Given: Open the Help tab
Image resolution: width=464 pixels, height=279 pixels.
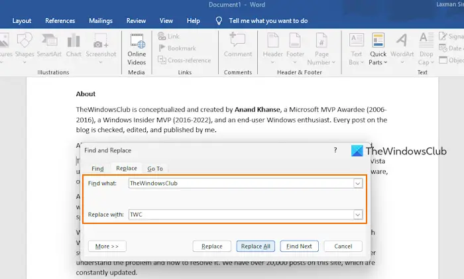Looking at the screenshot, I should click(194, 21).
